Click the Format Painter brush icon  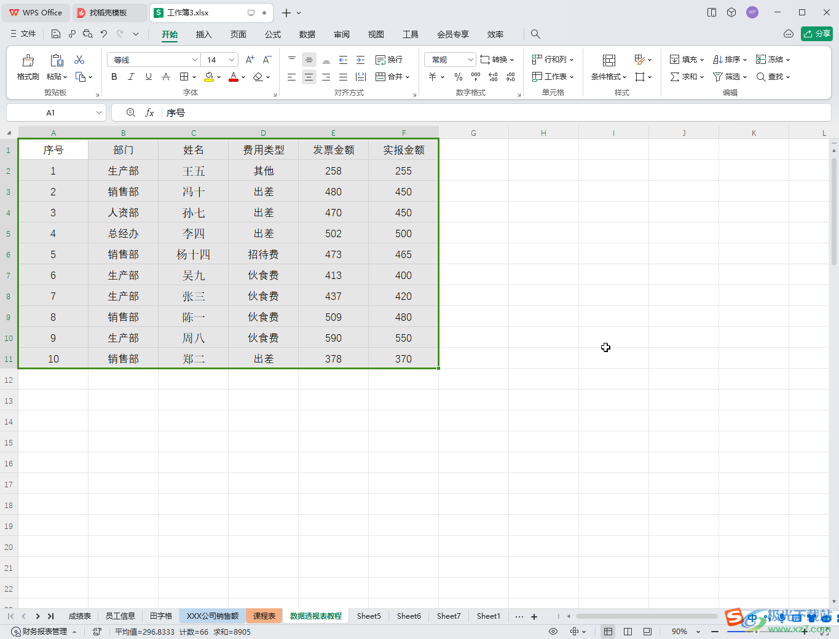click(28, 60)
